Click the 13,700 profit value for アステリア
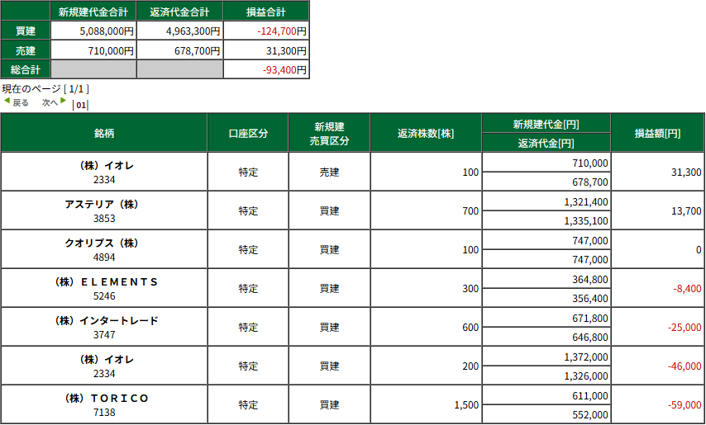 click(x=686, y=210)
